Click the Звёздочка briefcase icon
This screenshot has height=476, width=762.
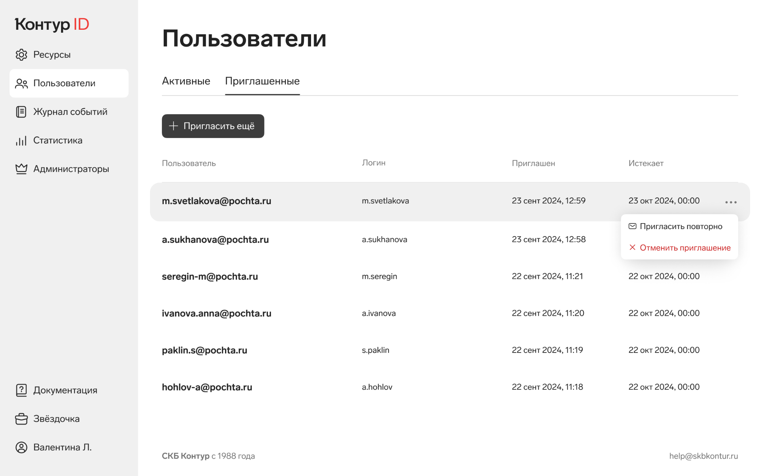coord(21,419)
